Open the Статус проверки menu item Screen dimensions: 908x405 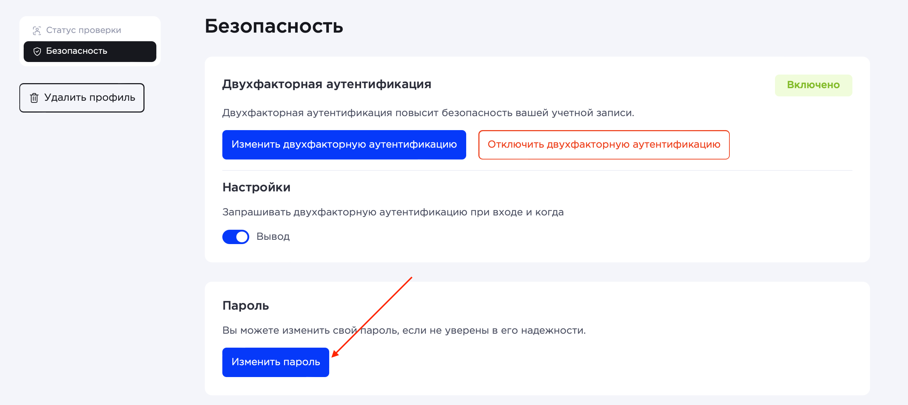point(83,30)
